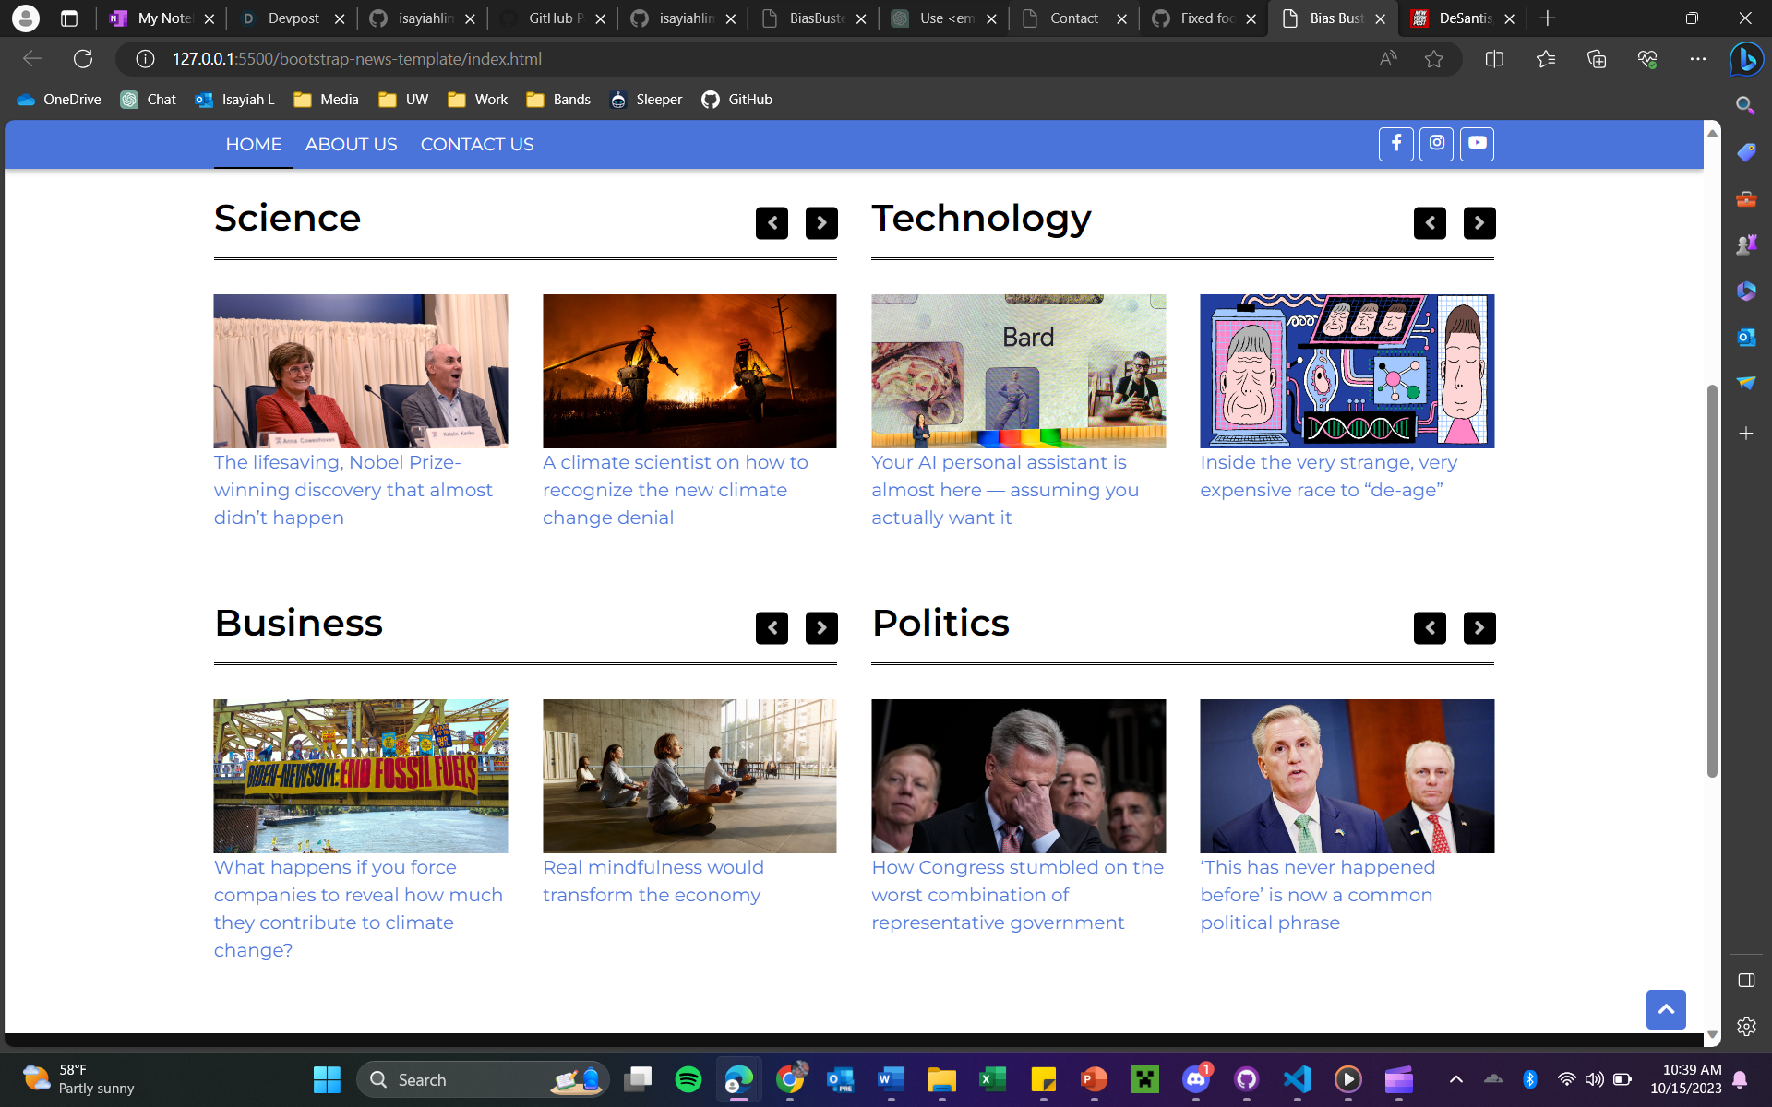
Task: Open the GitHub bookmark on the favorites bar
Action: click(736, 100)
